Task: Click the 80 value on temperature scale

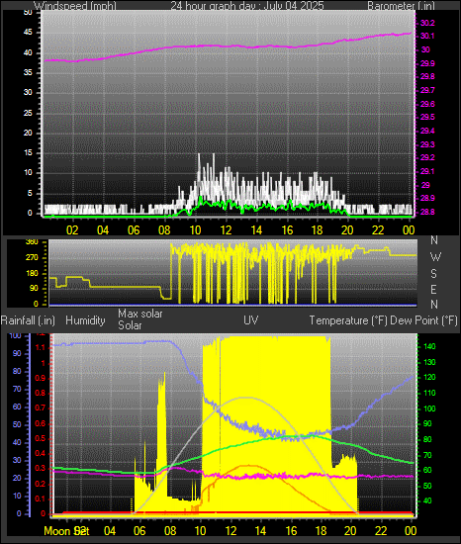Action: pyautogui.click(x=427, y=439)
